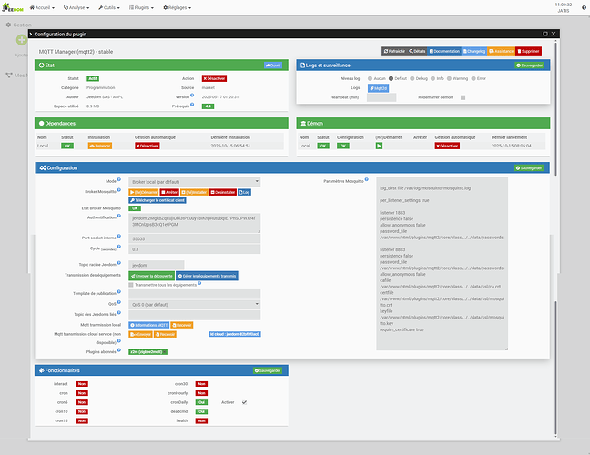Image resolution: width=590 pixels, height=455 pixels.
Task: Click the Paramètres Mosquitto text area
Action: pos(442,264)
